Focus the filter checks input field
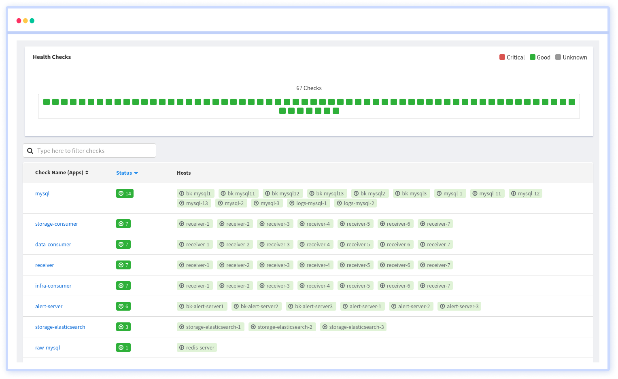Screen dimensions: 618x379 click(x=94, y=151)
